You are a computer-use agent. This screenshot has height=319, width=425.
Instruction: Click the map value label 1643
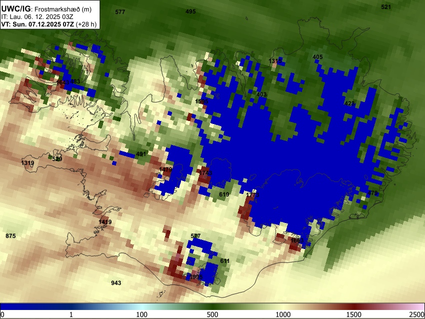[x=63, y=82]
